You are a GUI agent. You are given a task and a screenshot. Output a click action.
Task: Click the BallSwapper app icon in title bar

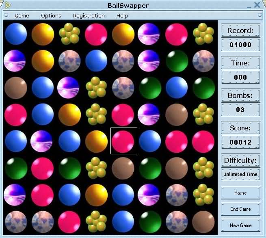pos(7,5)
